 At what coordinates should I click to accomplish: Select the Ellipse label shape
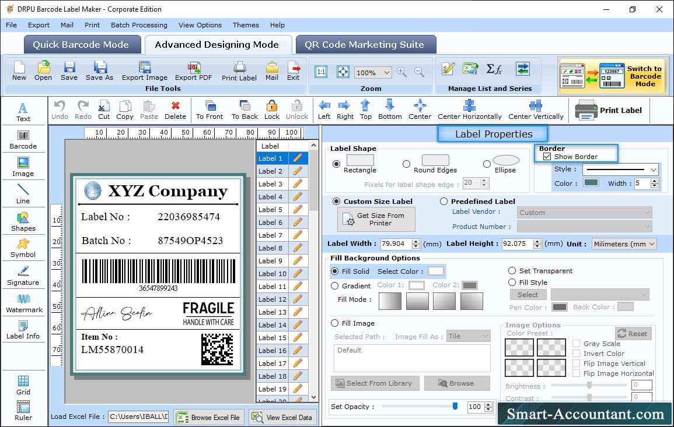click(487, 164)
